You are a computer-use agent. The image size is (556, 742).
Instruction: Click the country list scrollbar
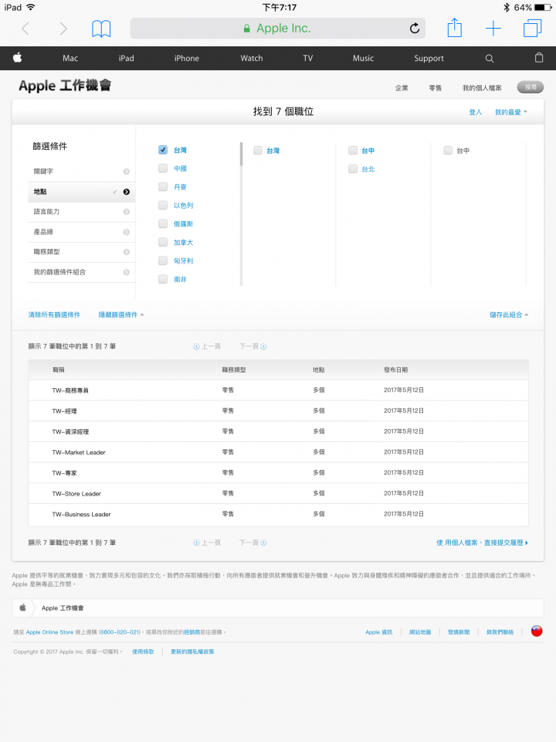pyautogui.click(x=241, y=154)
